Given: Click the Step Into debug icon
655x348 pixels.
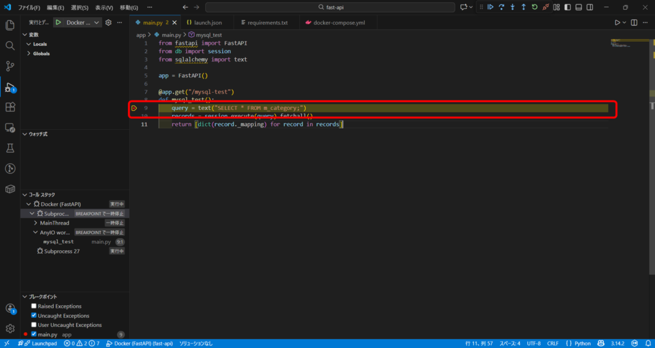Looking at the screenshot, I should [512, 7].
